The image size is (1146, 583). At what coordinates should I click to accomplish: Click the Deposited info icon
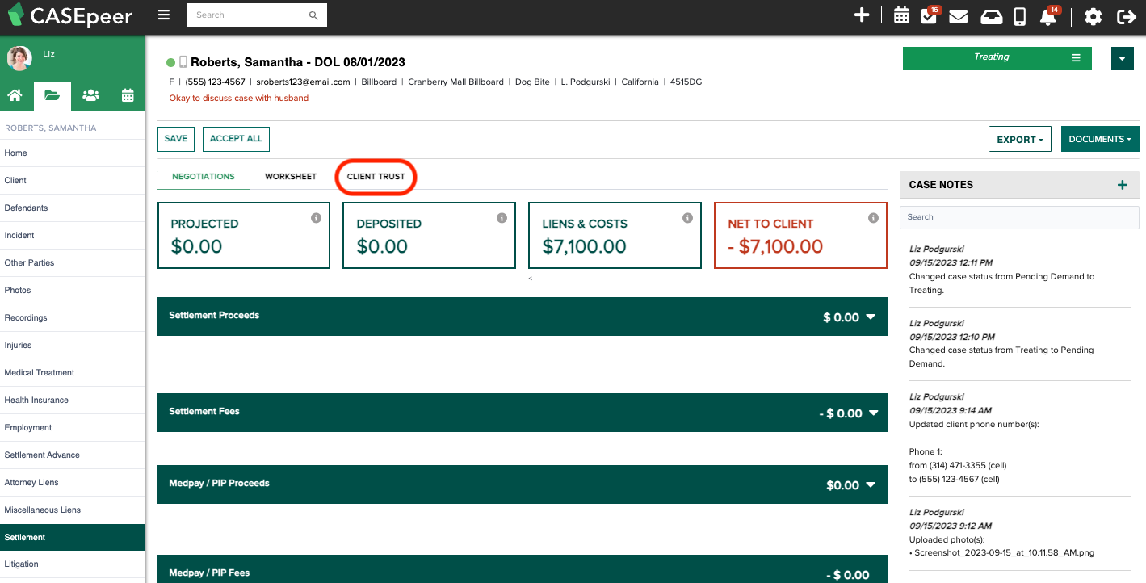click(x=502, y=218)
